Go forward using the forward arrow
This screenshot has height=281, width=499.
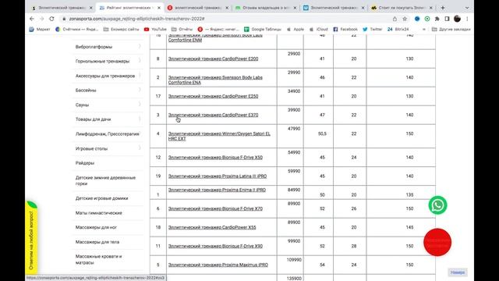41,19
